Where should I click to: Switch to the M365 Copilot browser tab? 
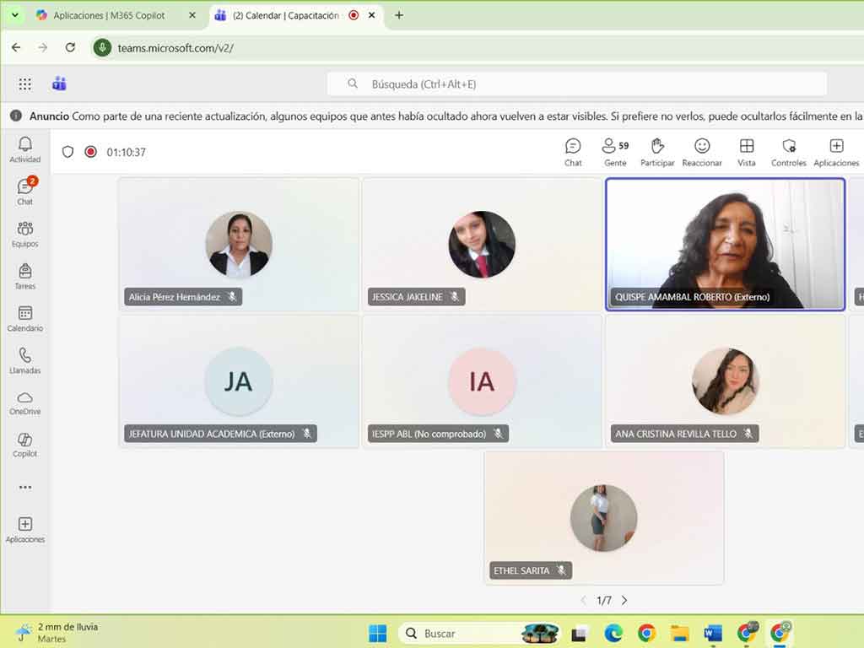[x=108, y=15]
